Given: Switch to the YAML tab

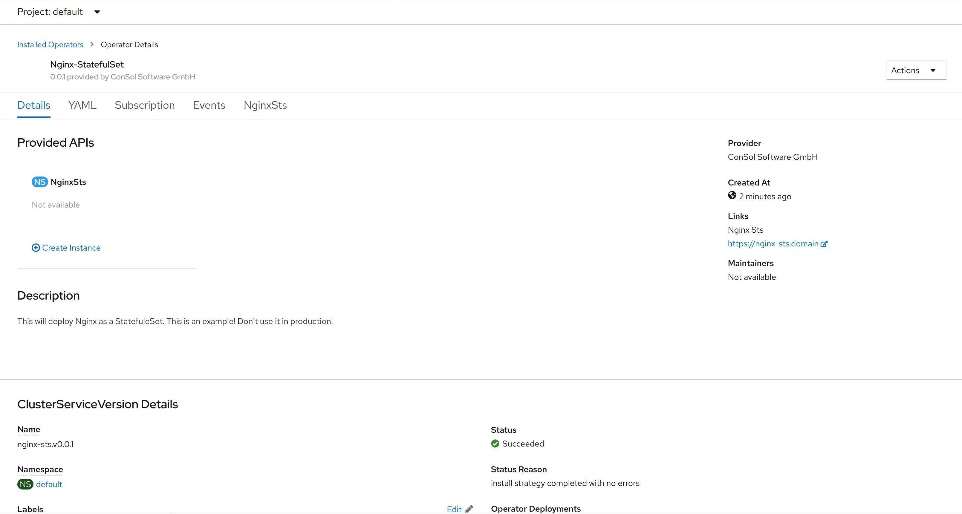Looking at the screenshot, I should (82, 105).
